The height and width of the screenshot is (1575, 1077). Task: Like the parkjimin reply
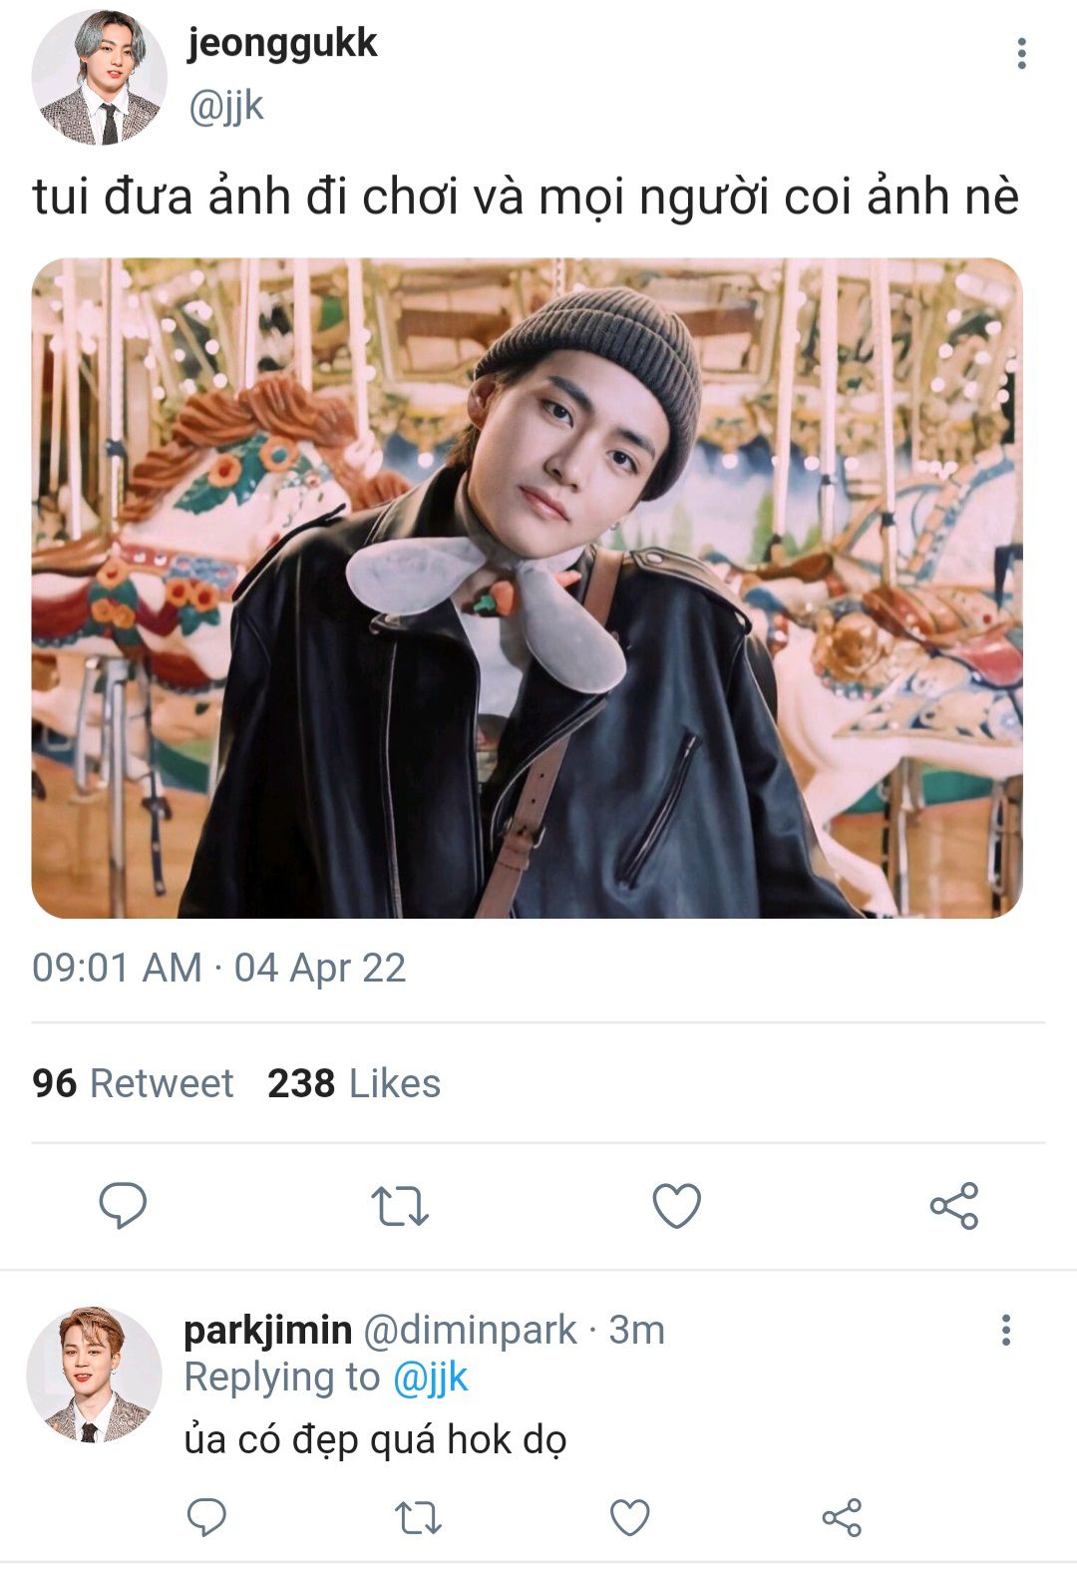pyautogui.click(x=630, y=1517)
